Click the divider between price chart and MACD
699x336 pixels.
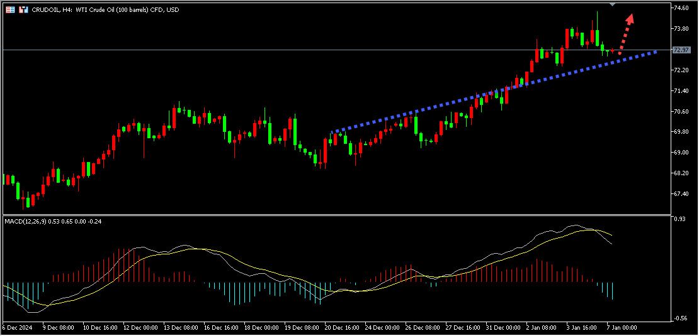334,215
